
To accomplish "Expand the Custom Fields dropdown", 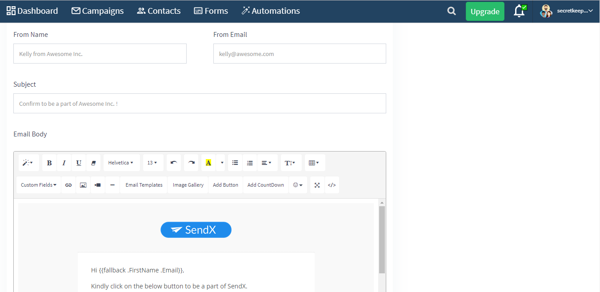I will coord(39,185).
